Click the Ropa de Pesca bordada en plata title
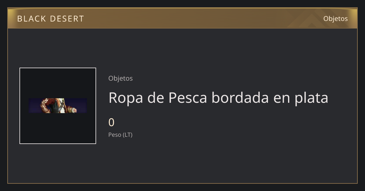 pyautogui.click(x=218, y=98)
